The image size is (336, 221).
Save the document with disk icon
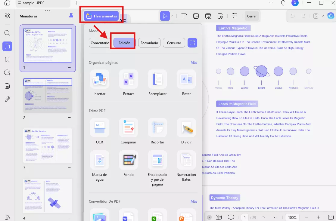click(x=316, y=16)
